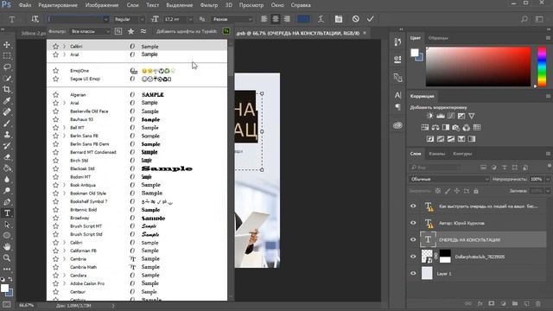Choose Brush Script MT font from list
The image size is (553, 311).
pos(137,226)
